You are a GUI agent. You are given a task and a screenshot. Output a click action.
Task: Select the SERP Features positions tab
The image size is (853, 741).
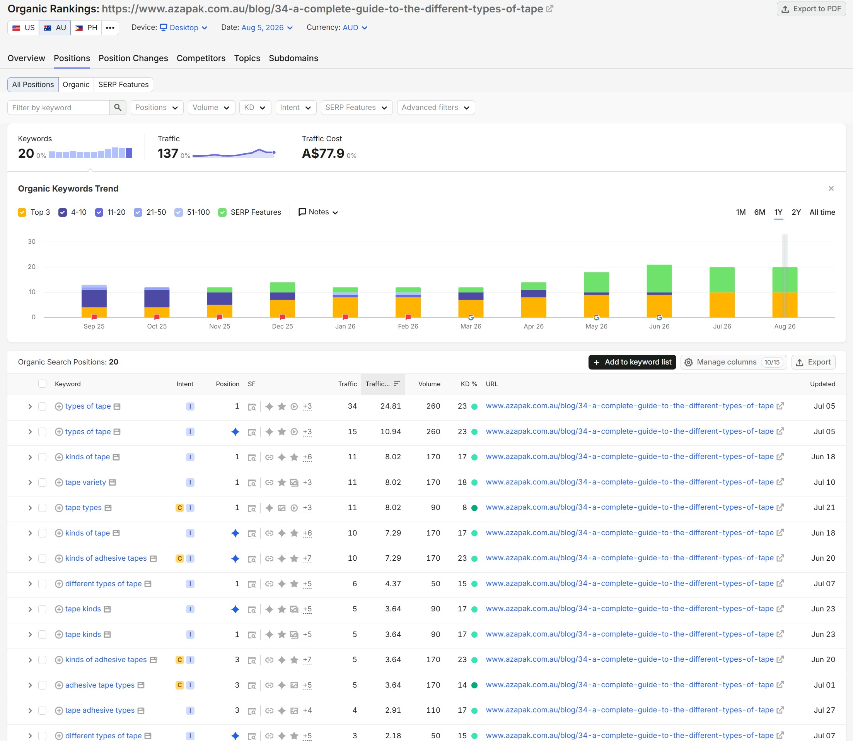pos(123,85)
